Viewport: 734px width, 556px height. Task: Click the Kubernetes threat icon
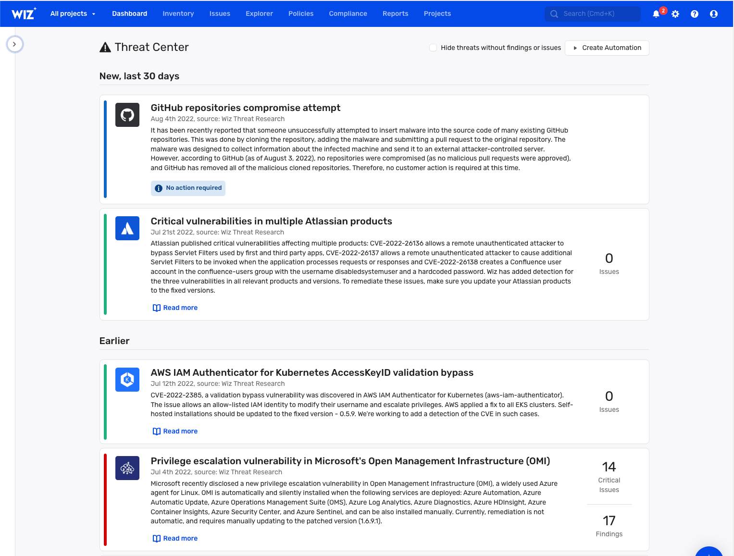pyautogui.click(x=127, y=380)
